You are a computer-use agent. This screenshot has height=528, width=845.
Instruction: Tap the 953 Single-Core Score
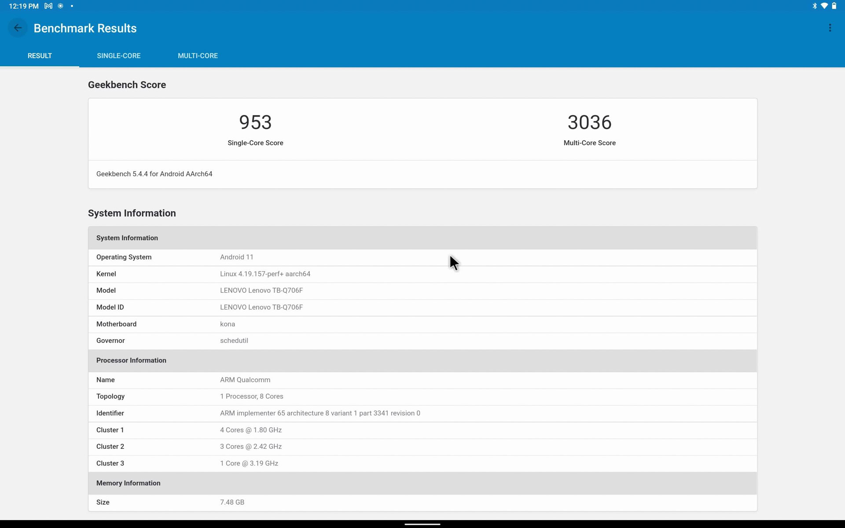coord(255,122)
